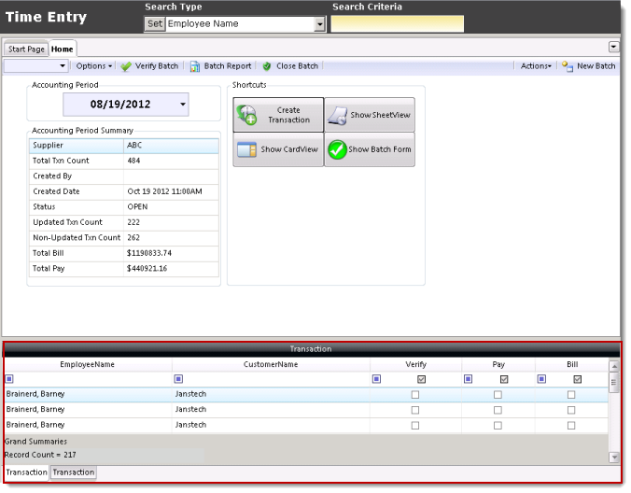631x493 pixels.
Task: Click the Verify Batch button label
Action: [157, 66]
